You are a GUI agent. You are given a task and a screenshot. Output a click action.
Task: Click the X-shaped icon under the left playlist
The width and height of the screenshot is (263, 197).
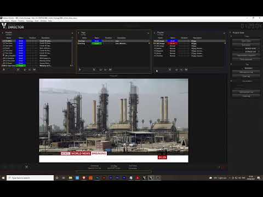click(18, 69)
